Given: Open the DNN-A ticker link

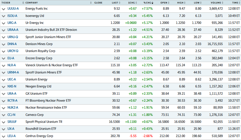Looking at the screenshot, I should 12,44.
